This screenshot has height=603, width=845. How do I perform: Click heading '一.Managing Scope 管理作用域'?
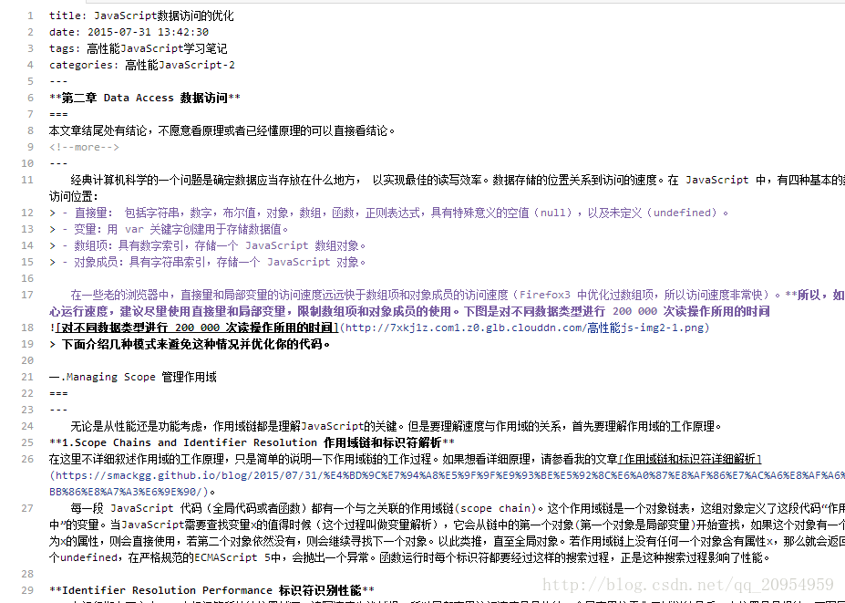click(132, 377)
